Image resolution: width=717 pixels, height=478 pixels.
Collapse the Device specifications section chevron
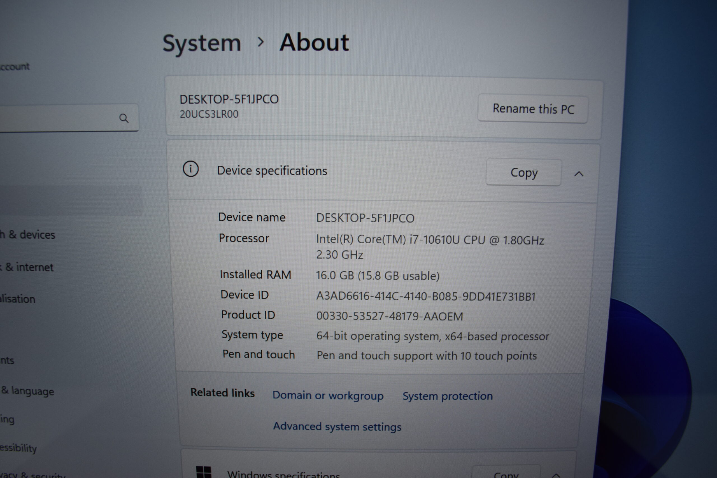579,174
